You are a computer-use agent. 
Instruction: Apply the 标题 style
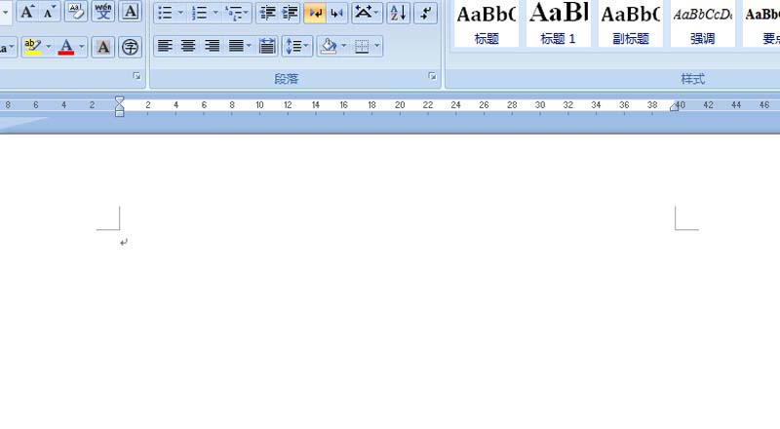(486, 24)
